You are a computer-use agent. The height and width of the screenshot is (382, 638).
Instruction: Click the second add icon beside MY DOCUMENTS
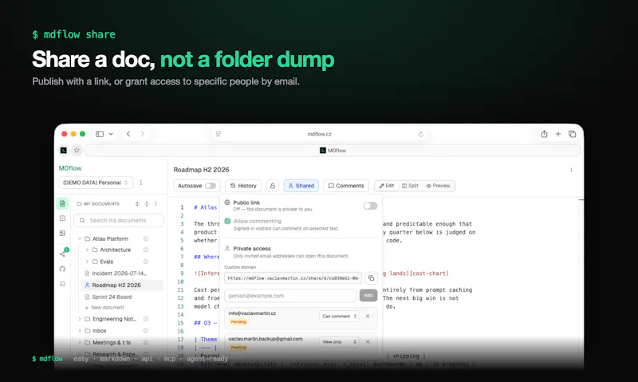click(x=147, y=204)
